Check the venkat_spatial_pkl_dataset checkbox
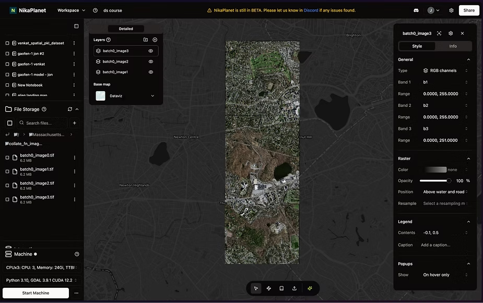Screen dimensions: 483x303 pos(7,43)
